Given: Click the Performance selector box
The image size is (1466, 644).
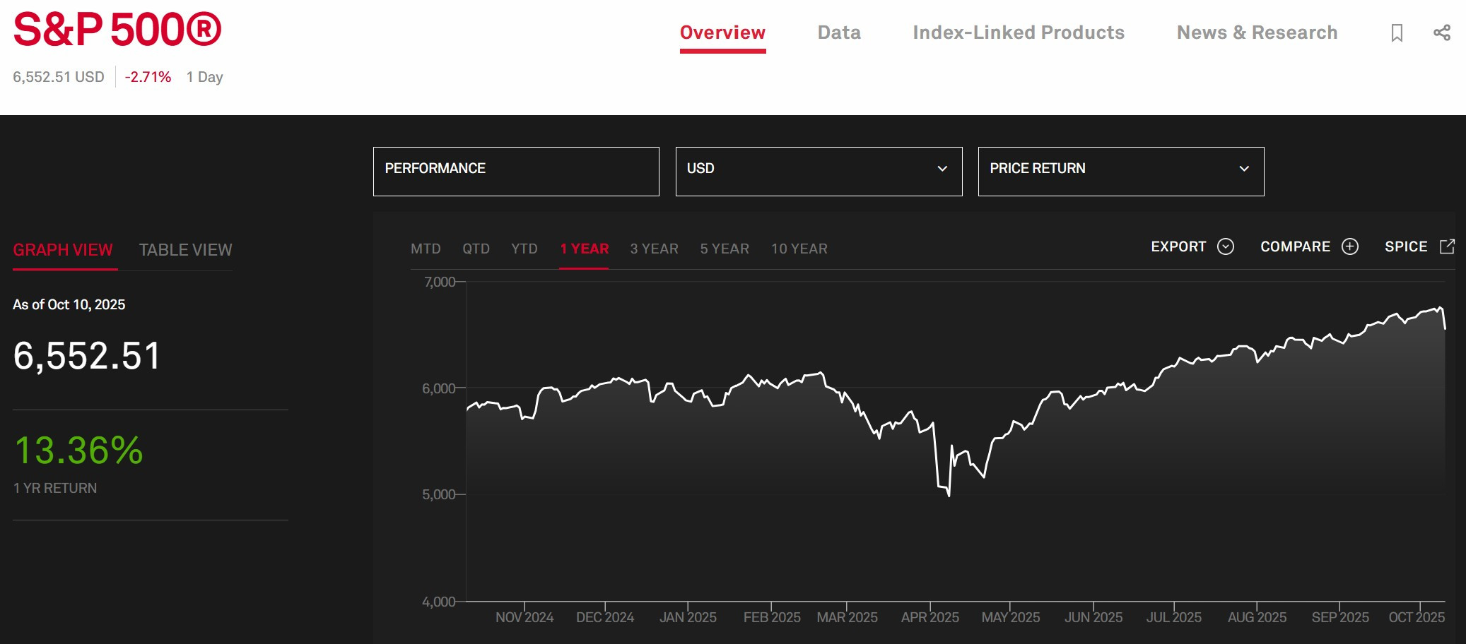Looking at the screenshot, I should tap(516, 172).
